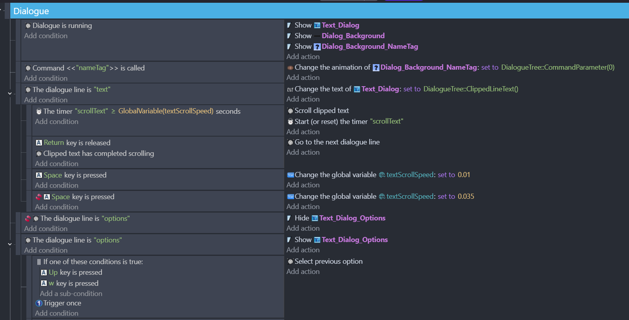
Task: Click the globe icon before textScrollSpeed in the 0.035 action
Action: click(x=382, y=196)
